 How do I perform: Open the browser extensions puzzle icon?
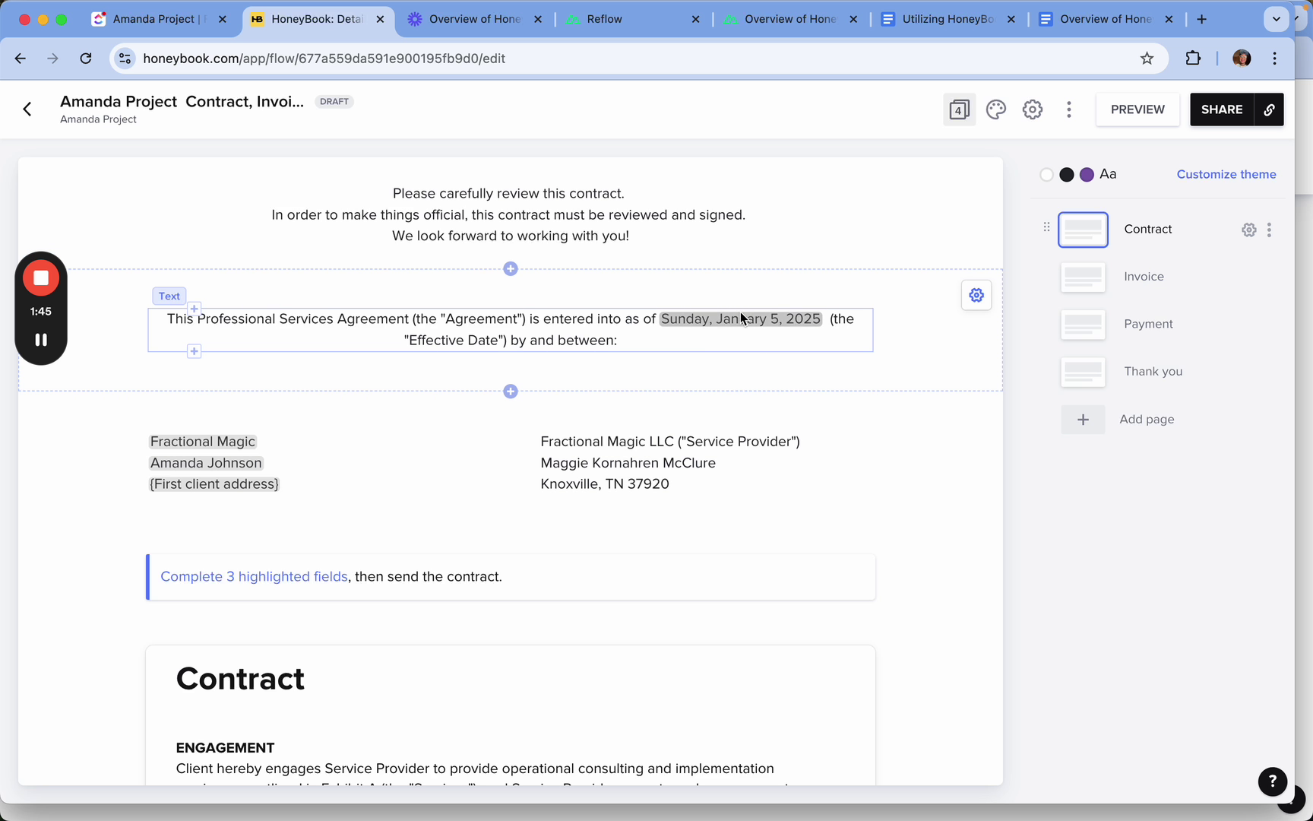coord(1193,59)
